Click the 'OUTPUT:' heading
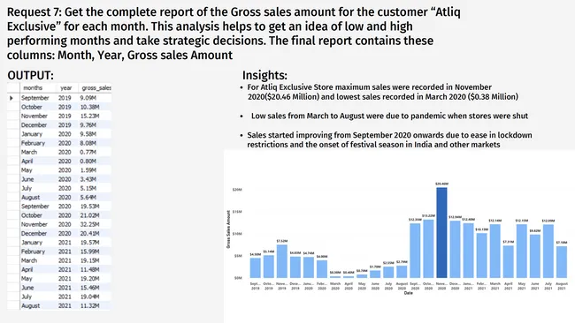575x323 pixels. point(30,75)
